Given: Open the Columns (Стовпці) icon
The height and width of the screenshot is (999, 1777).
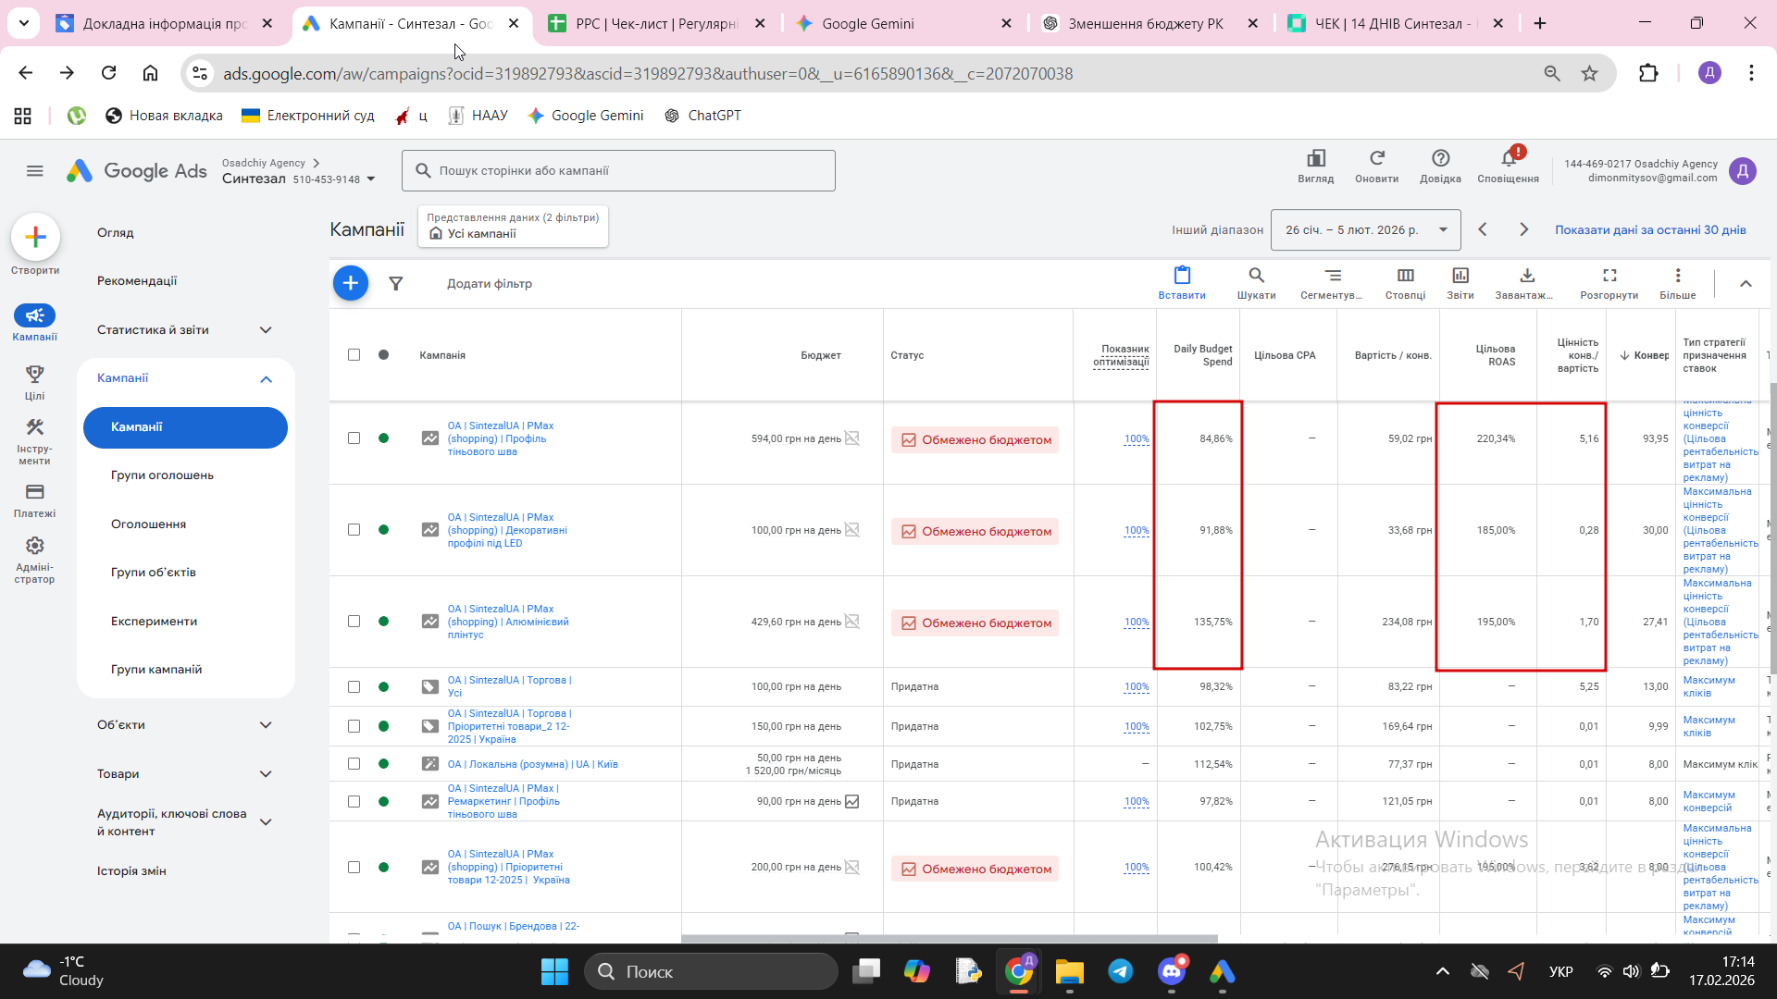Looking at the screenshot, I should click(x=1405, y=277).
